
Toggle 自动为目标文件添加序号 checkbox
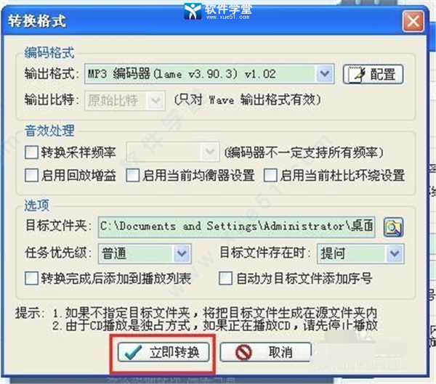(225, 279)
